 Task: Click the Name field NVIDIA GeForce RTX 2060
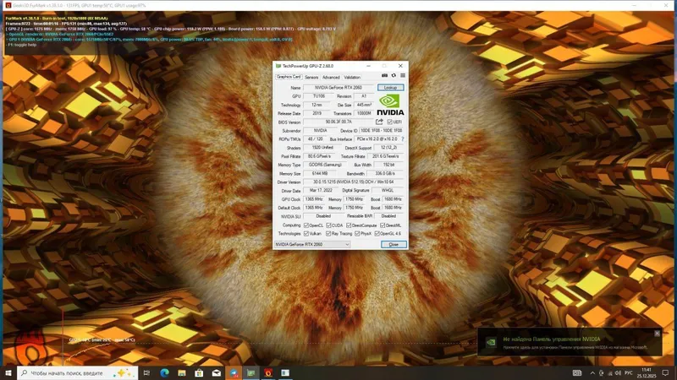[338, 88]
